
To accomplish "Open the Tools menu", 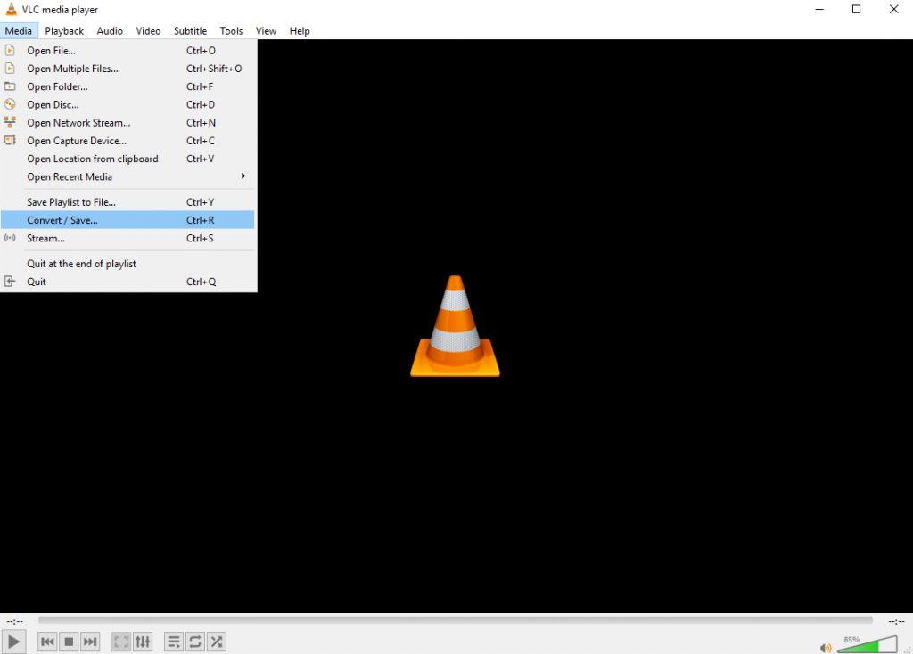I will click(x=231, y=30).
